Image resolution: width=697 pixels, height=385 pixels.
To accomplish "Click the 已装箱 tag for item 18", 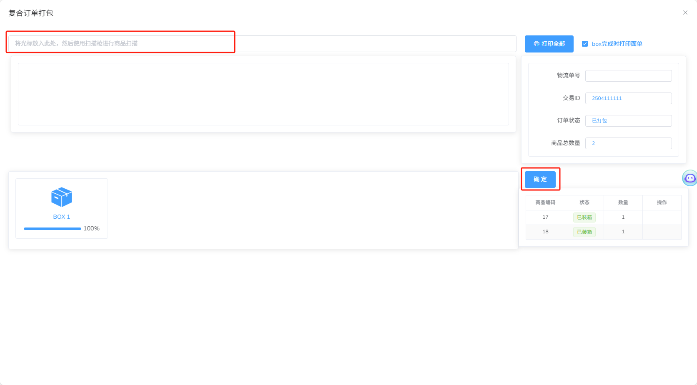I will click(584, 232).
